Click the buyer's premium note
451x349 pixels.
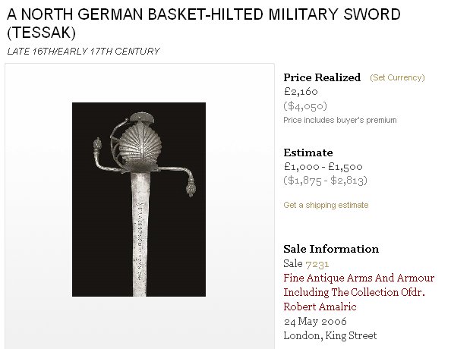coord(340,120)
